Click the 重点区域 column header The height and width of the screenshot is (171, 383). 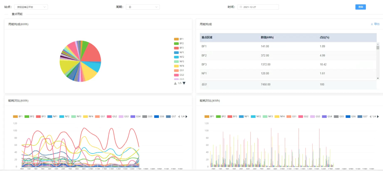(207, 38)
